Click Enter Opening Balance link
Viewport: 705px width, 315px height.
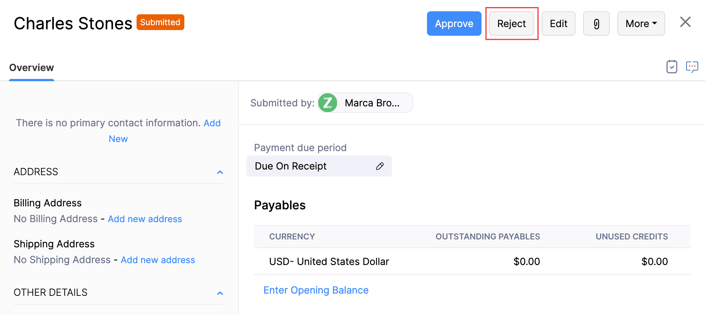coord(316,290)
